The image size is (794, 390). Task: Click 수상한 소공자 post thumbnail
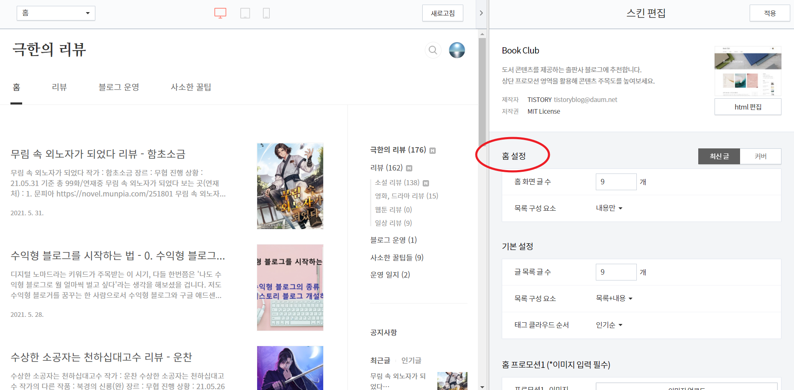tap(290, 368)
